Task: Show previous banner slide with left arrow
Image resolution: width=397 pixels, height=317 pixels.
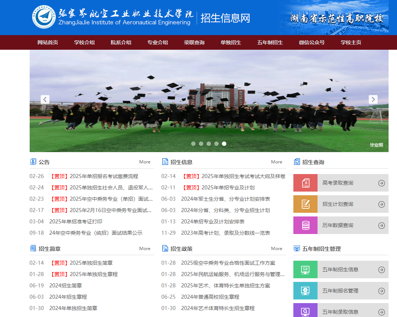Action: [45, 99]
